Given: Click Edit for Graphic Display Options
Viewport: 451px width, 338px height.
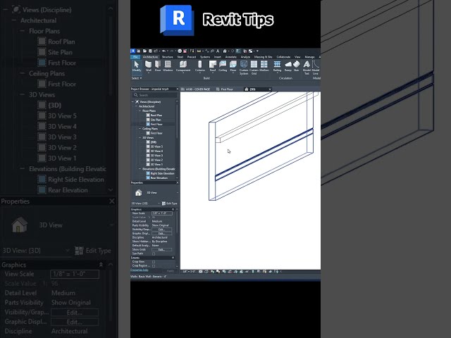Looking at the screenshot, I should [x=161, y=233].
